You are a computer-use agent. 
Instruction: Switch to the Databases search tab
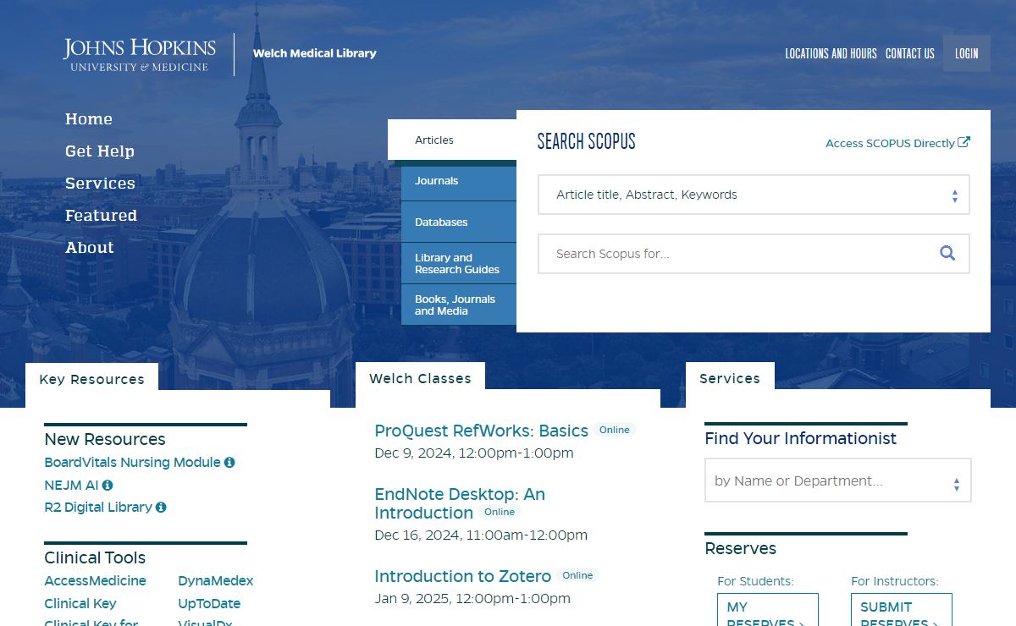(x=459, y=222)
